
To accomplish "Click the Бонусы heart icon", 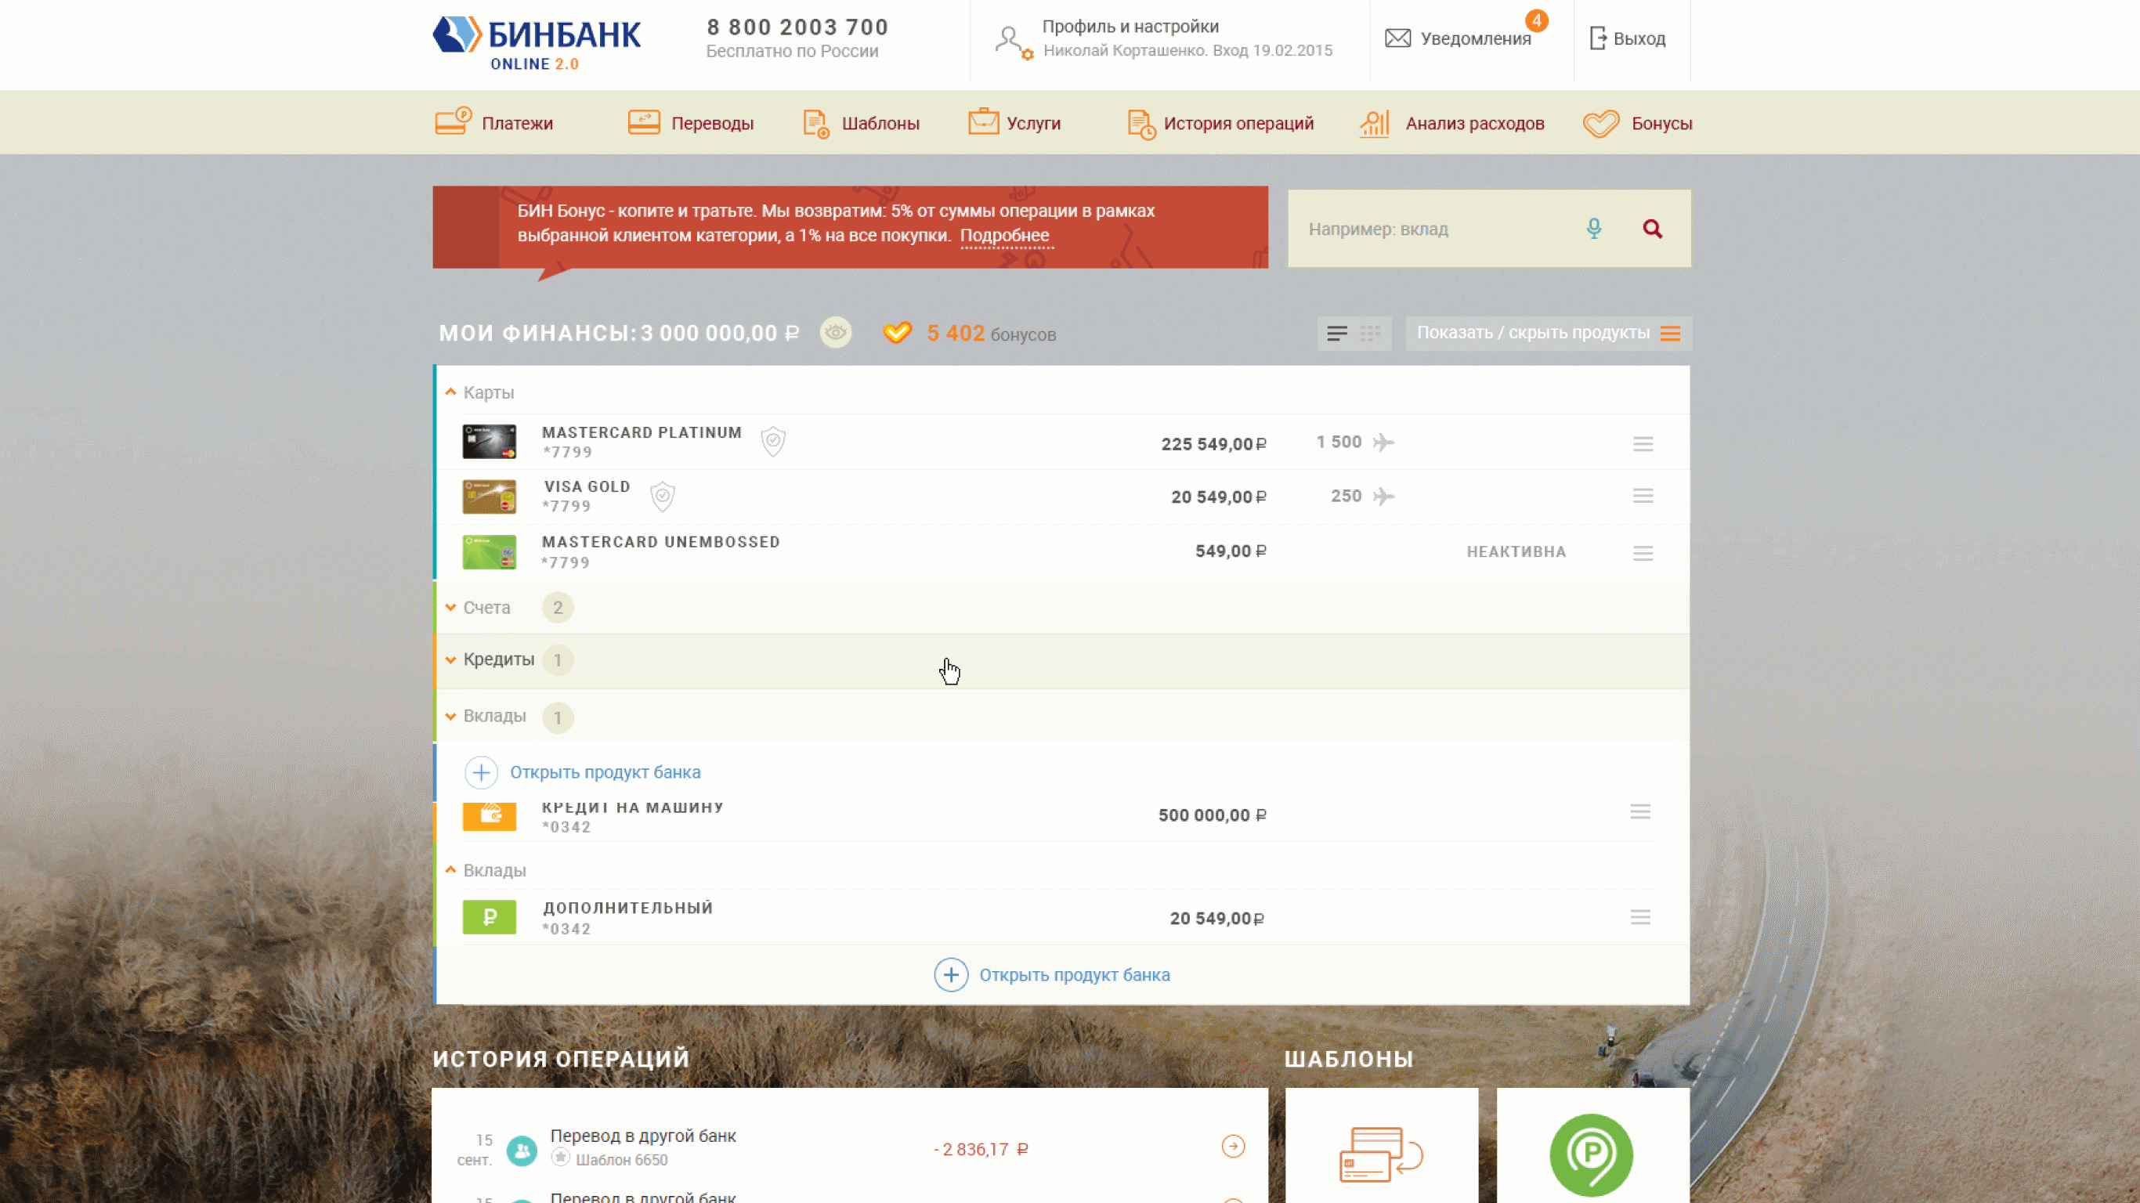I will click(1601, 124).
